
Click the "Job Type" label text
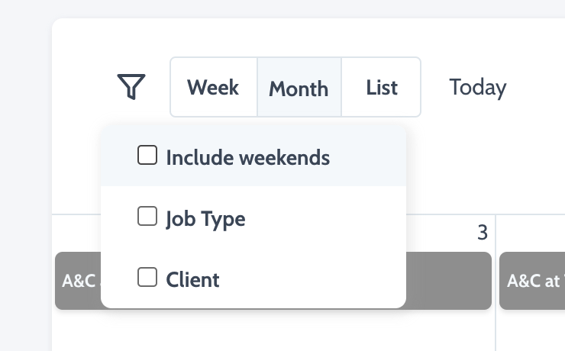pos(205,219)
